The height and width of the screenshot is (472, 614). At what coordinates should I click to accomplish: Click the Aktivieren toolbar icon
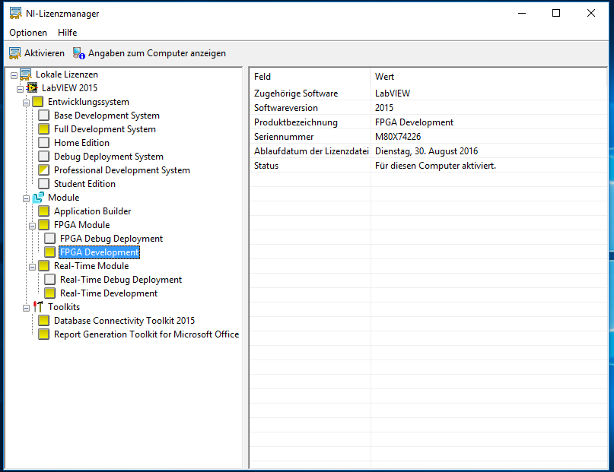(14, 53)
